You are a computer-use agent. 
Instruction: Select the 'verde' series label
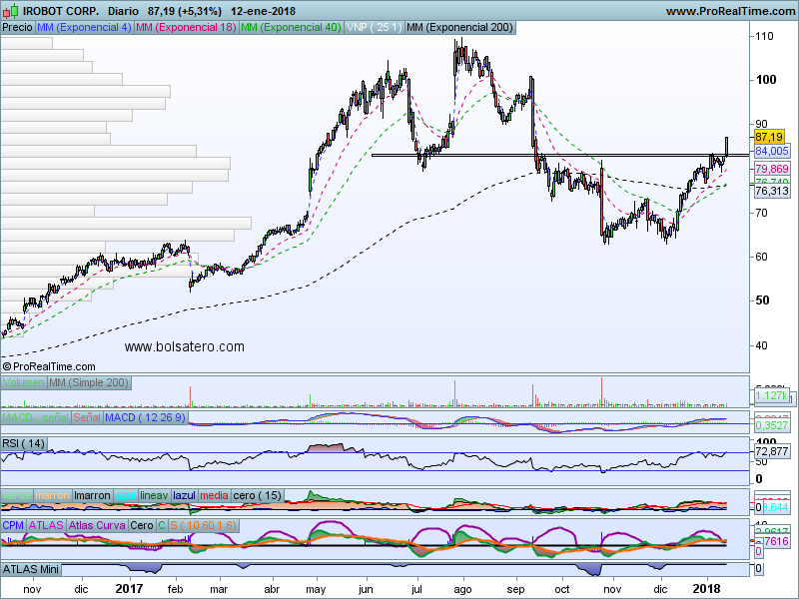17,495
